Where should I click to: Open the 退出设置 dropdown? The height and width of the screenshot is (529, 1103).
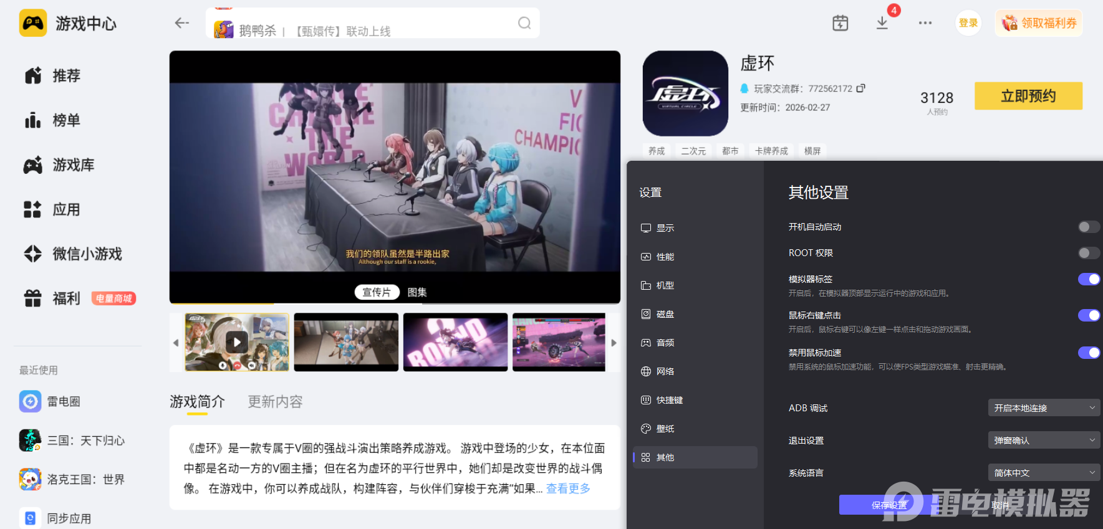point(1043,441)
